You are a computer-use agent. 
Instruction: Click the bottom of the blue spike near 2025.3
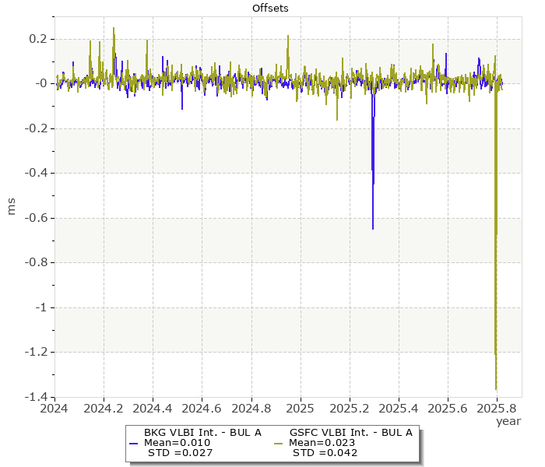[372, 228]
